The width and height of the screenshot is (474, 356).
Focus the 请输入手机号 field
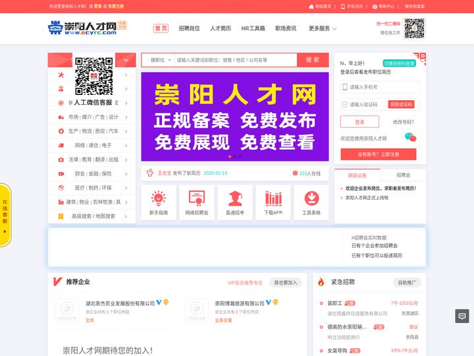click(x=380, y=87)
